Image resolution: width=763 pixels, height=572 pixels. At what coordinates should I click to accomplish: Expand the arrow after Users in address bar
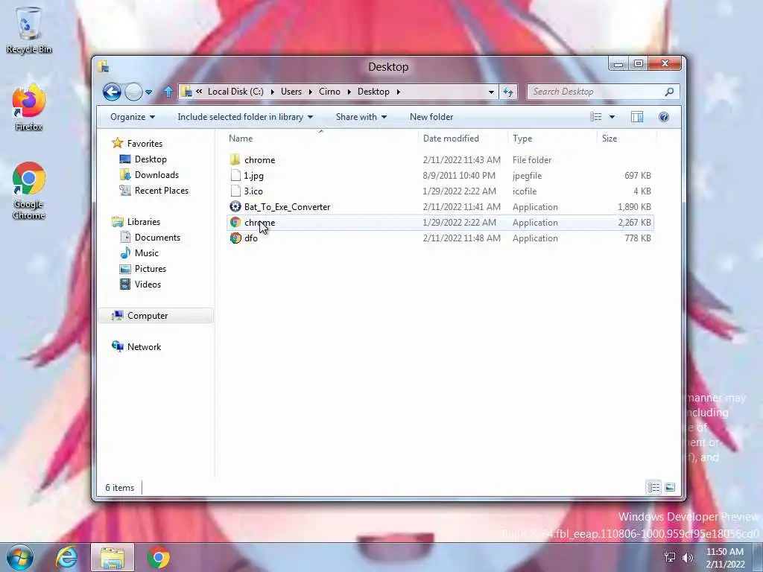click(311, 92)
